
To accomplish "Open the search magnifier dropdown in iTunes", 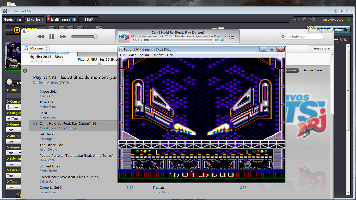I will coord(284,37).
